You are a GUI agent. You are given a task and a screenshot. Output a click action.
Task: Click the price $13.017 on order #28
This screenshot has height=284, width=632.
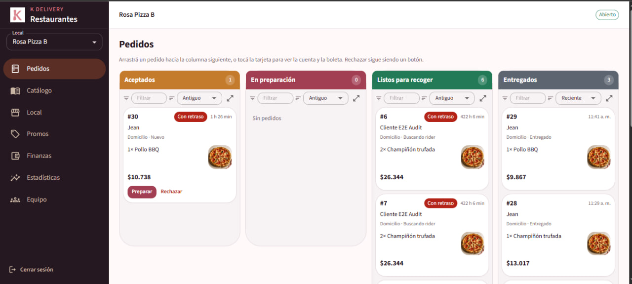(518, 263)
